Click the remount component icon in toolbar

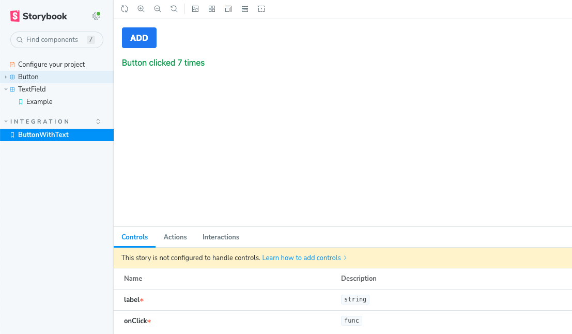(x=125, y=9)
